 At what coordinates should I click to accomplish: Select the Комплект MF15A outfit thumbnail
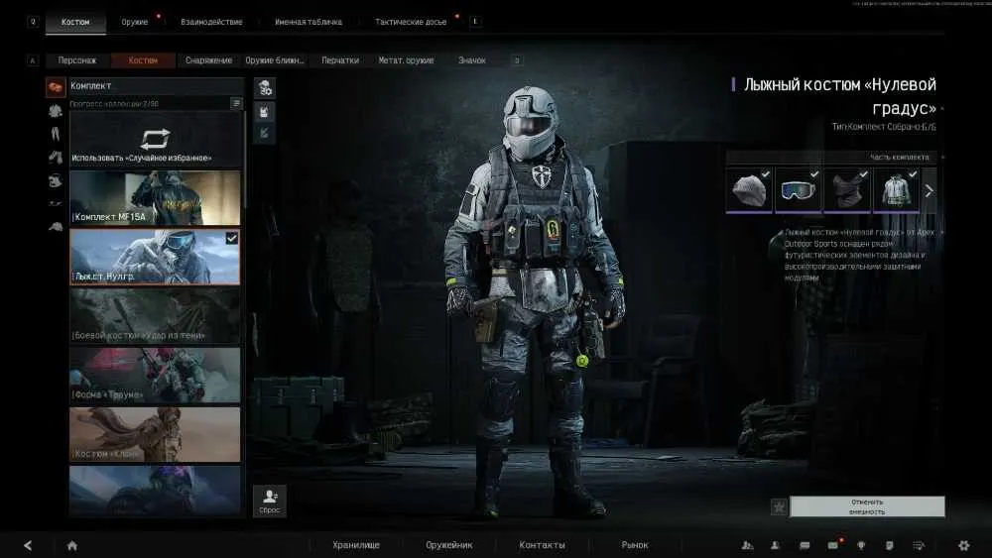(155, 198)
